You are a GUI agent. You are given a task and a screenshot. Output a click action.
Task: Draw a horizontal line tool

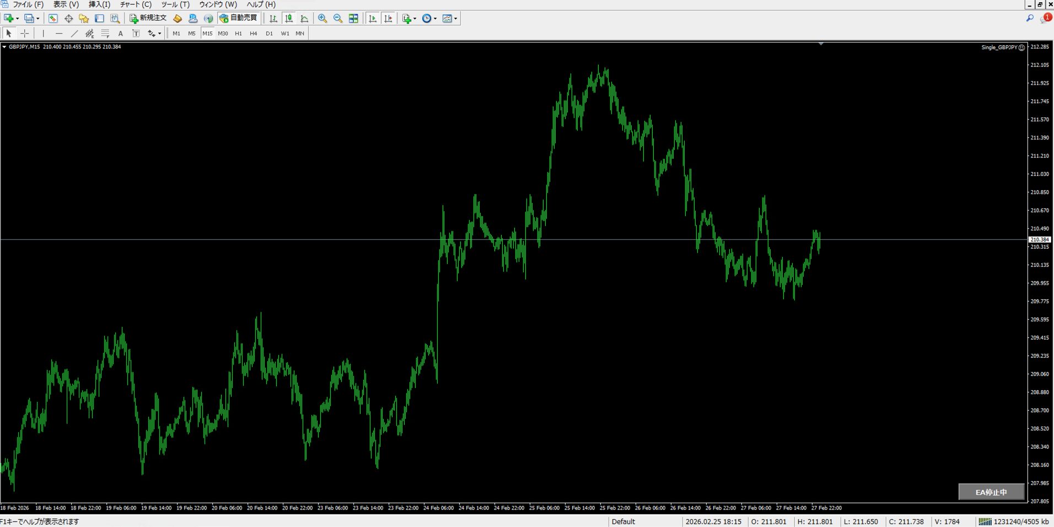coord(59,34)
